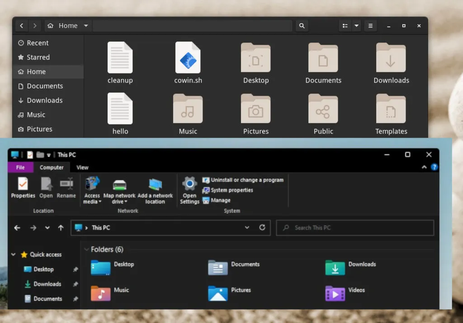This screenshot has width=463, height=323.
Task: Refresh This PC with the refresh icon
Action: click(263, 228)
